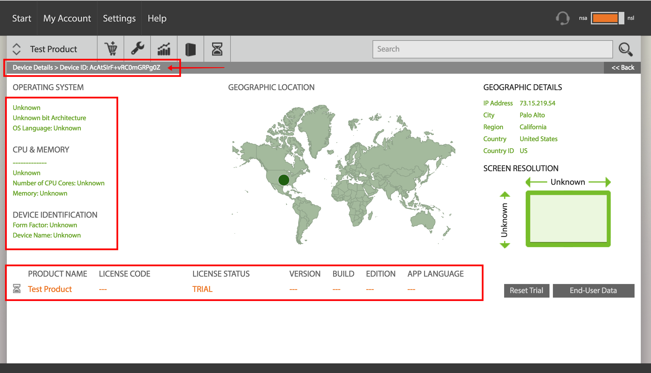Click the book documentation icon
The height and width of the screenshot is (373, 651).
191,49
